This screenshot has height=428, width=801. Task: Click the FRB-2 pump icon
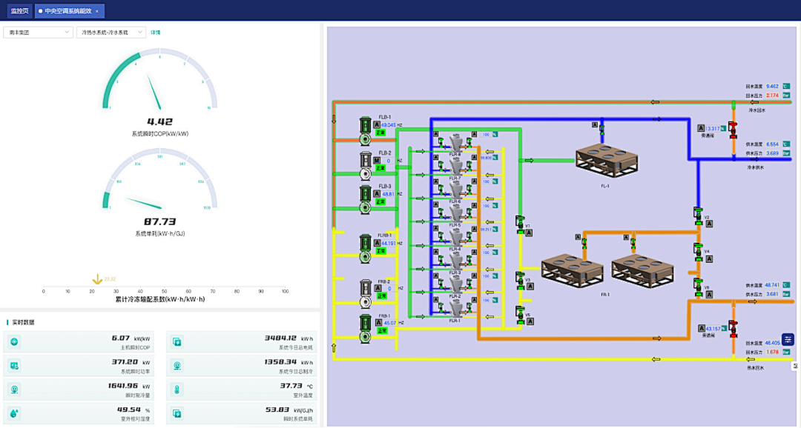[x=365, y=293]
